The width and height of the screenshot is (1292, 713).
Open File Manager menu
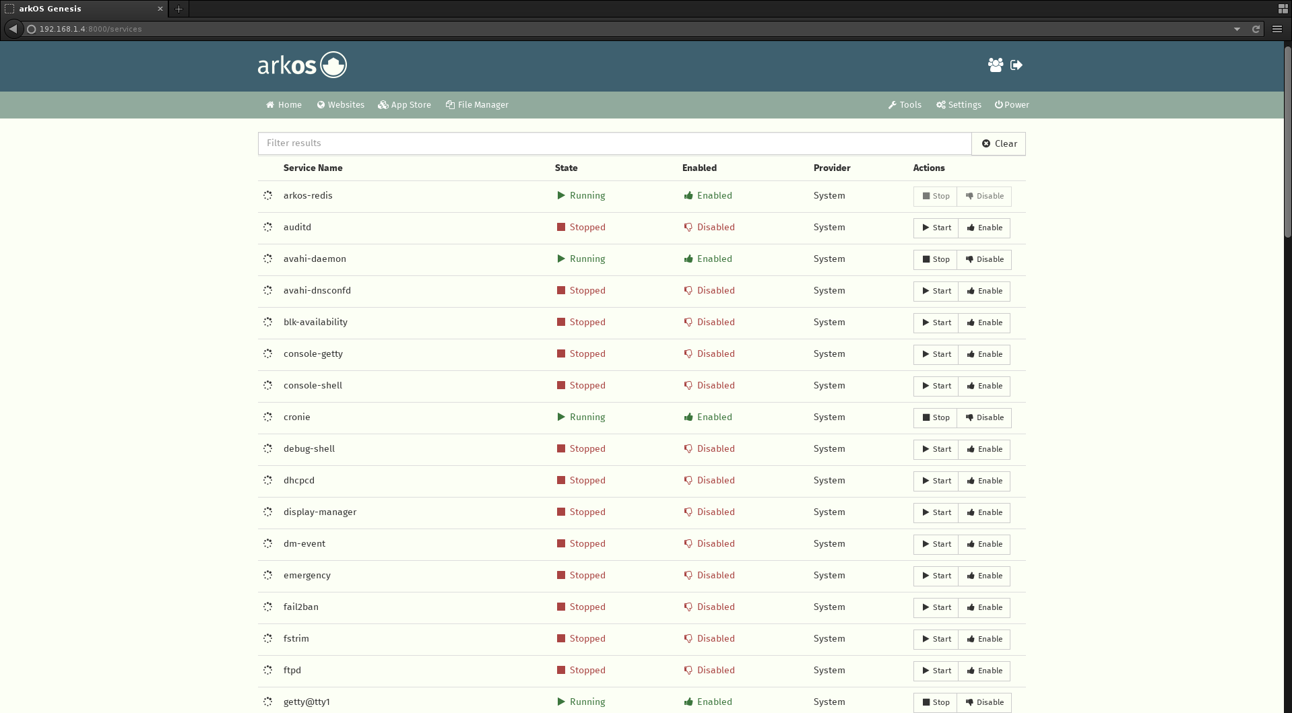(477, 105)
